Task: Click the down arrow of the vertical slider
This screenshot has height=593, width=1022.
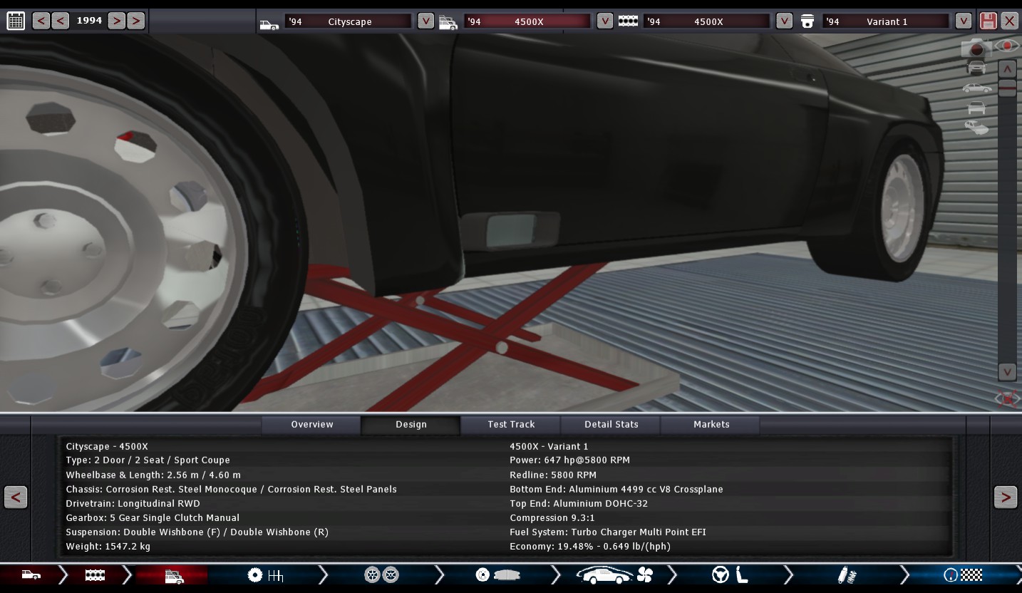Action: coord(1007,371)
